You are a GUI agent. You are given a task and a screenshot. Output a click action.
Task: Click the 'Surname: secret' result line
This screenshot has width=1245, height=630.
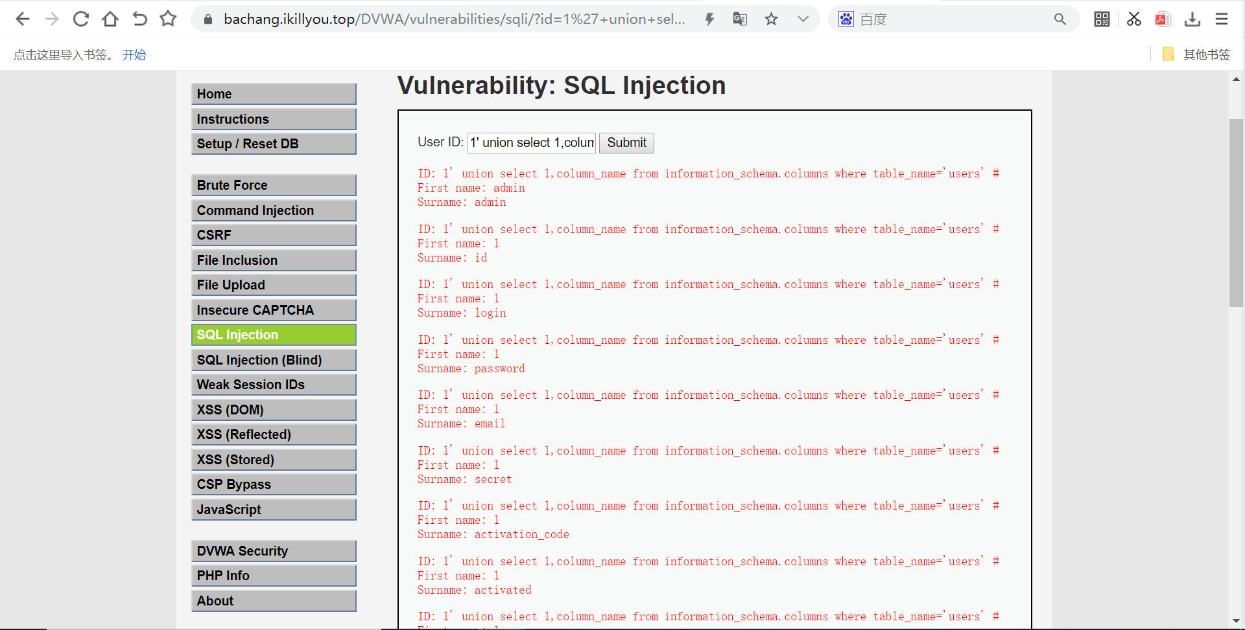465,479
